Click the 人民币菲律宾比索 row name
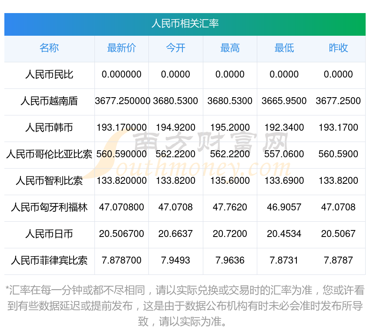370x335 pixels. click(x=49, y=261)
